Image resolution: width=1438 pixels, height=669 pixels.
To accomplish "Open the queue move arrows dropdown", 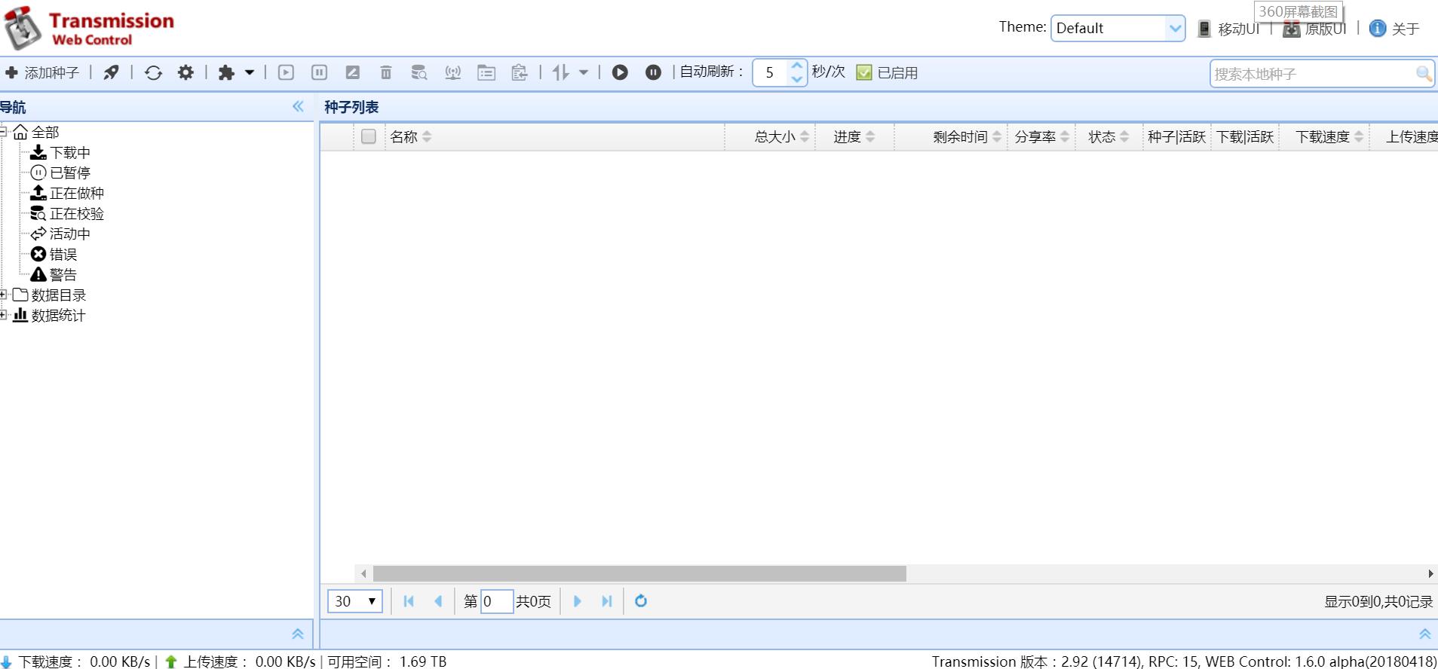I will point(570,72).
